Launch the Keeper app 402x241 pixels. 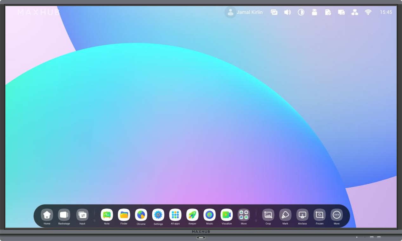pyautogui.click(x=192, y=215)
